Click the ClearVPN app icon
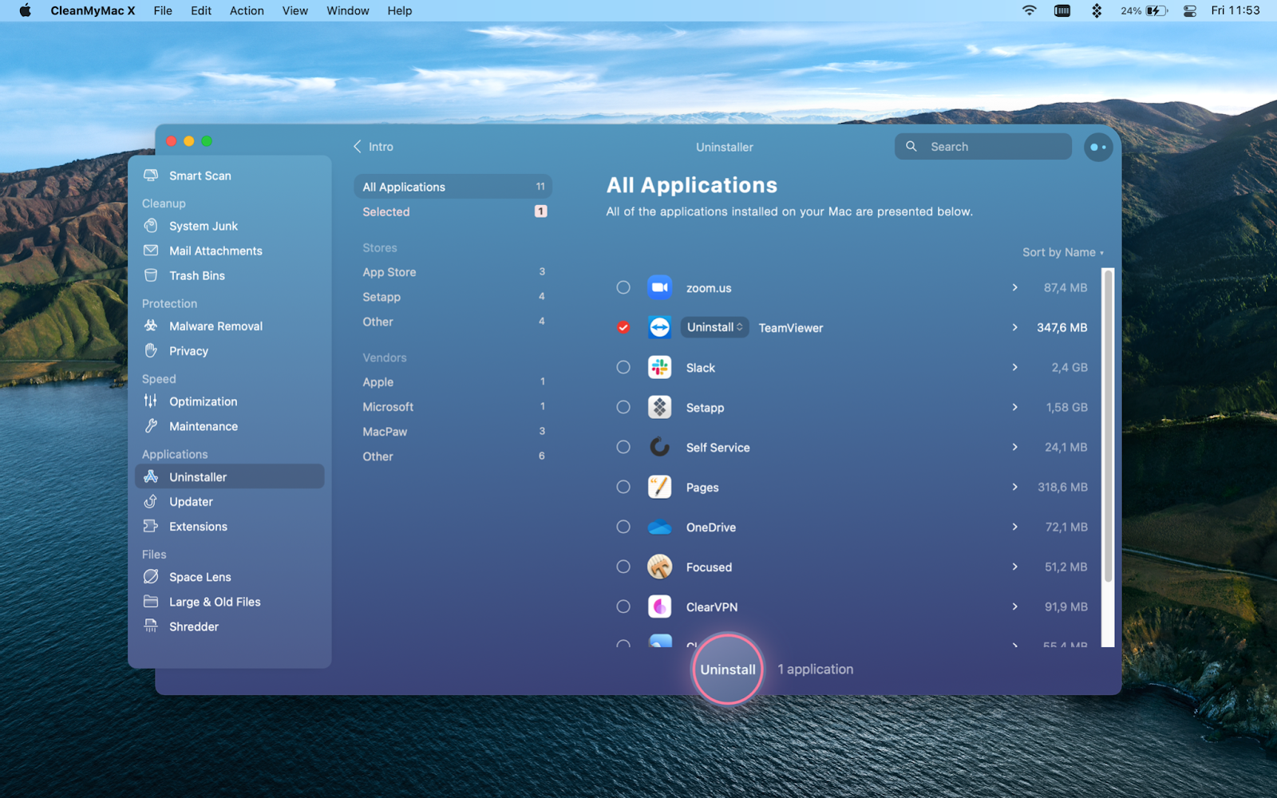 click(x=659, y=606)
